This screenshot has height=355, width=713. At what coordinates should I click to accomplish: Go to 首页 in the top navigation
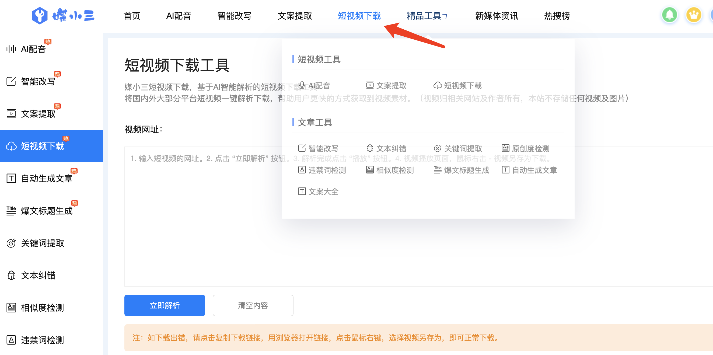[132, 16]
